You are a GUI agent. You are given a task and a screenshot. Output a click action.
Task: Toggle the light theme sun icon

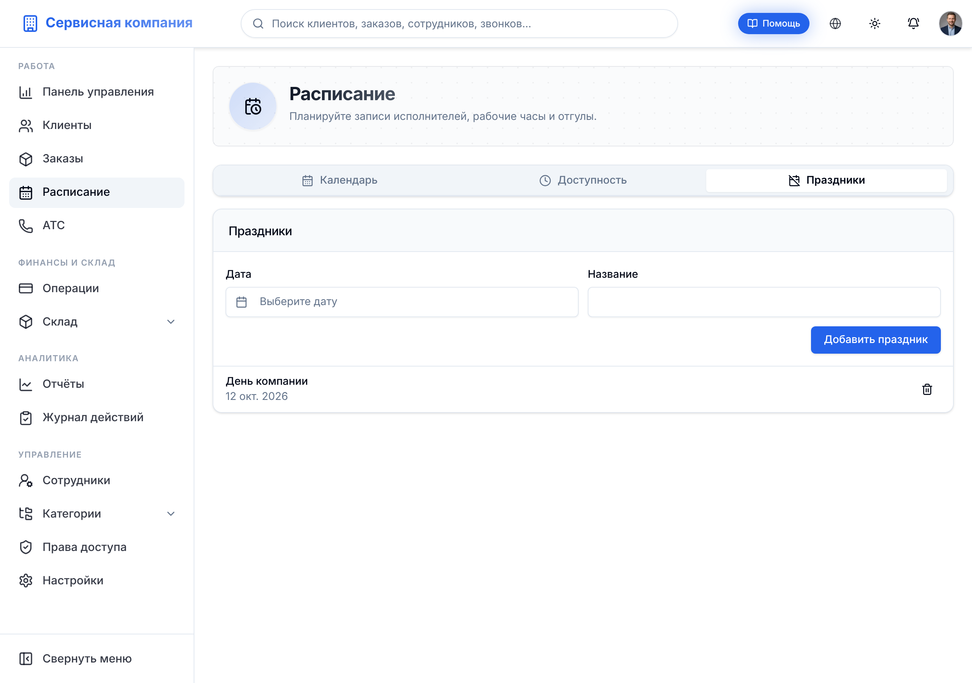[x=874, y=24]
